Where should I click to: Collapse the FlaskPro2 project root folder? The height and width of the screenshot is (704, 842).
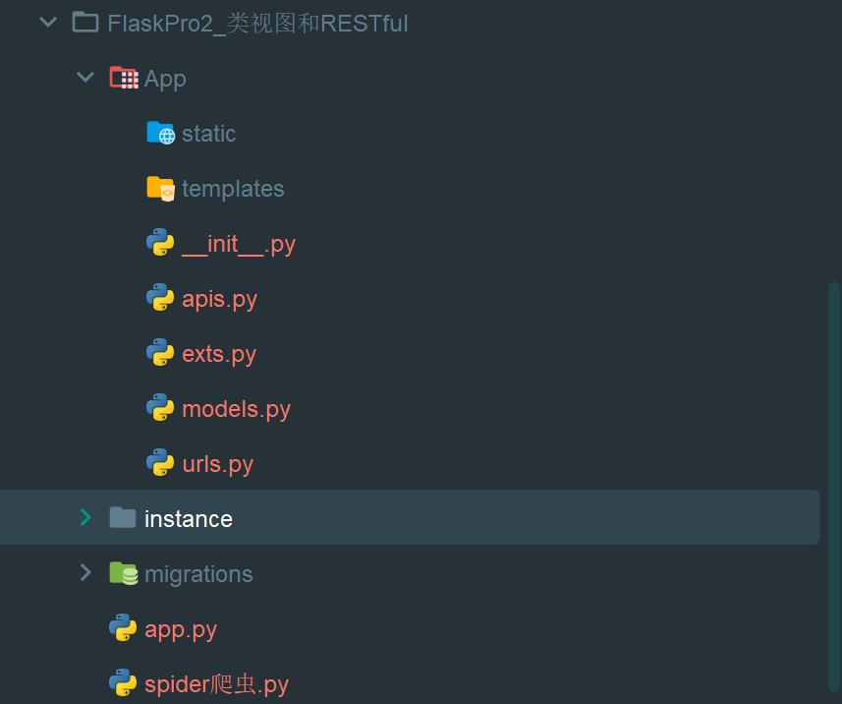pos(48,23)
